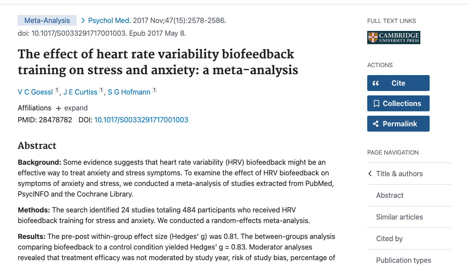This screenshot has height=265, width=469.
Task: Collapse the Title & authors section via its chevron
Action: (x=369, y=174)
